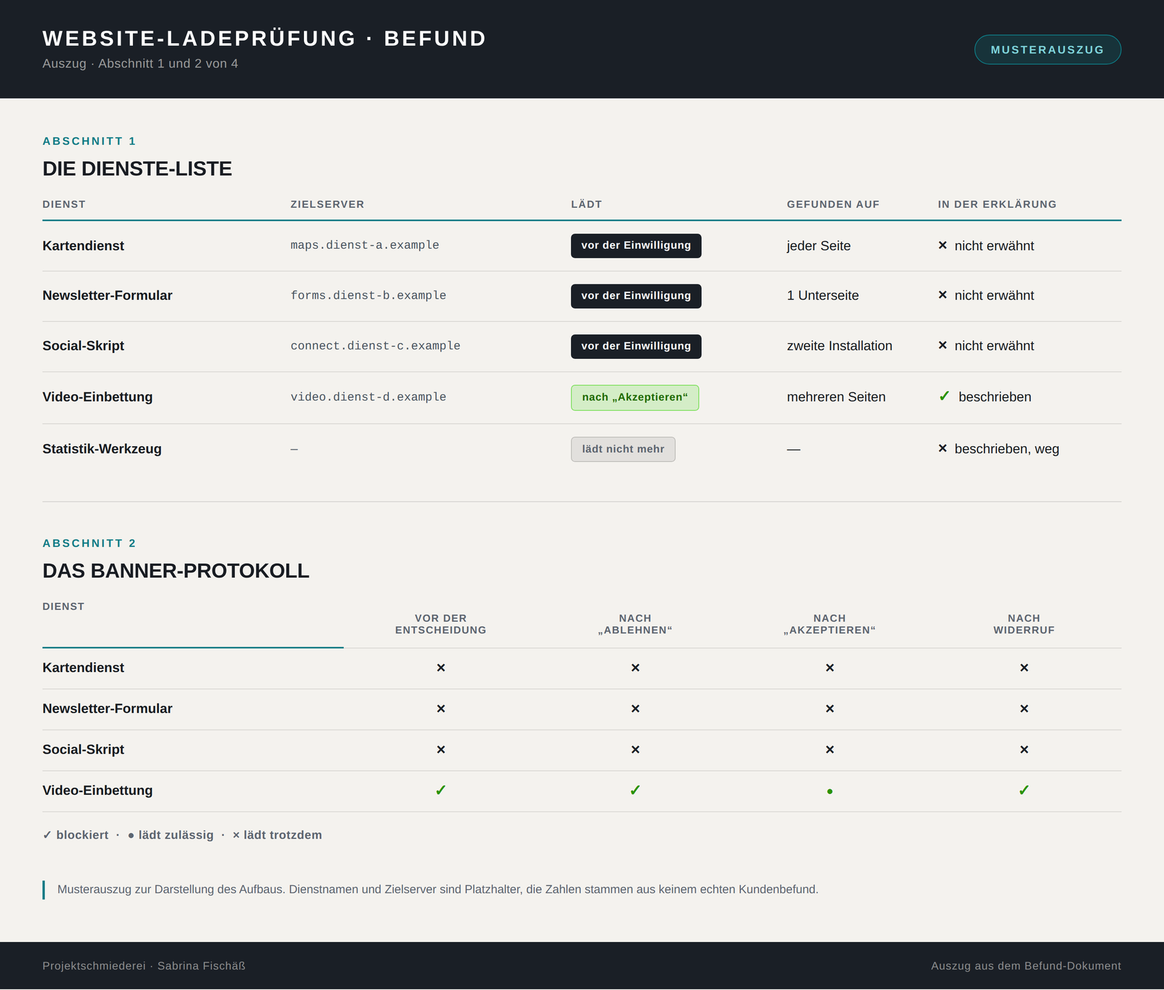Click Kartendienst X under 'Nach „Ablehnen“'
The height and width of the screenshot is (990, 1164).
[x=635, y=668]
